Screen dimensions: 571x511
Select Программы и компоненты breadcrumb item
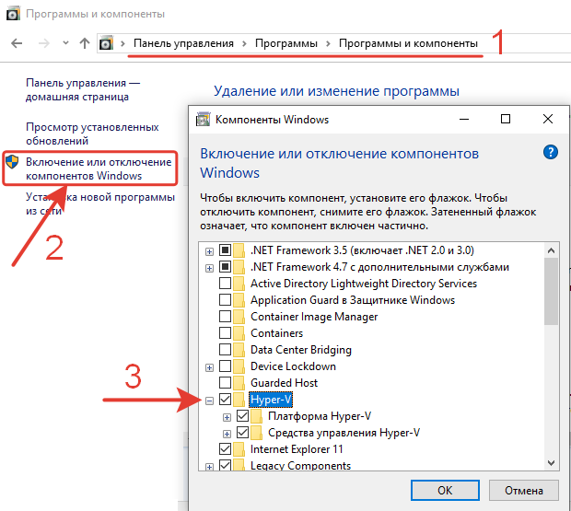pos(408,43)
